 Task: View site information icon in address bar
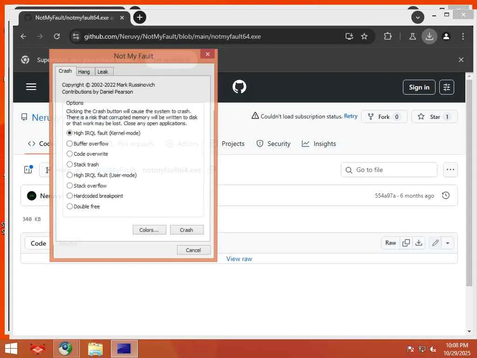point(75,36)
